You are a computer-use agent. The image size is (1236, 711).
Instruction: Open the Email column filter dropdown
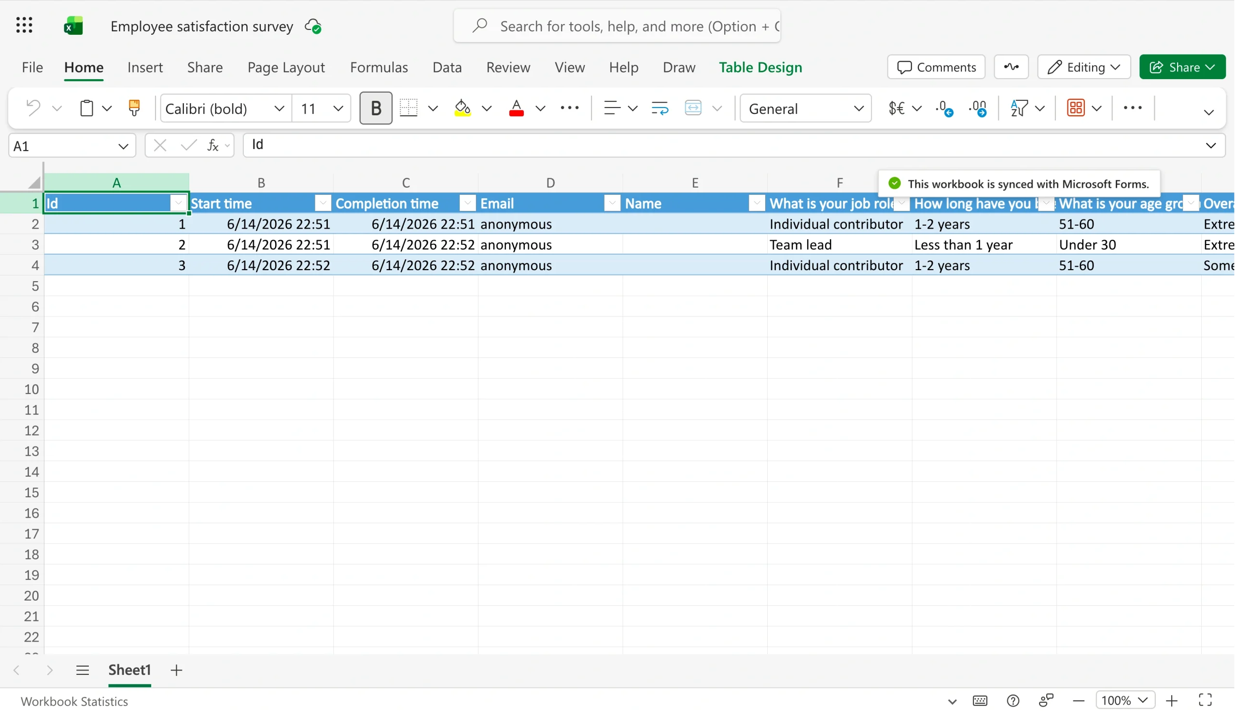tap(612, 203)
